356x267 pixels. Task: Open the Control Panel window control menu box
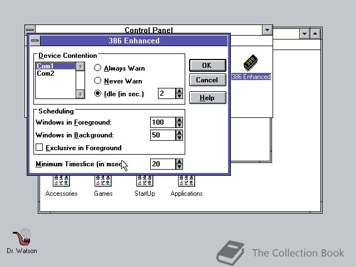pyautogui.click(x=30, y=29)
